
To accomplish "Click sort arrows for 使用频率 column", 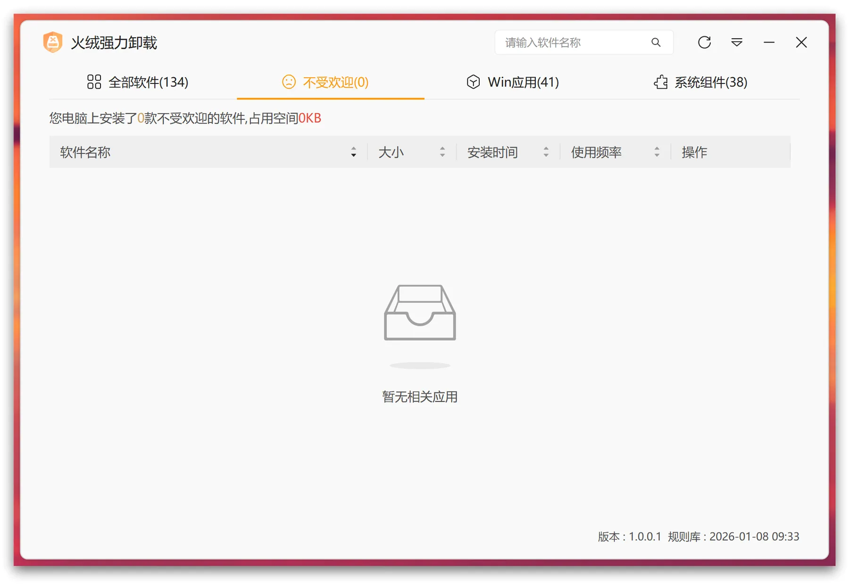I will (657, 152).
